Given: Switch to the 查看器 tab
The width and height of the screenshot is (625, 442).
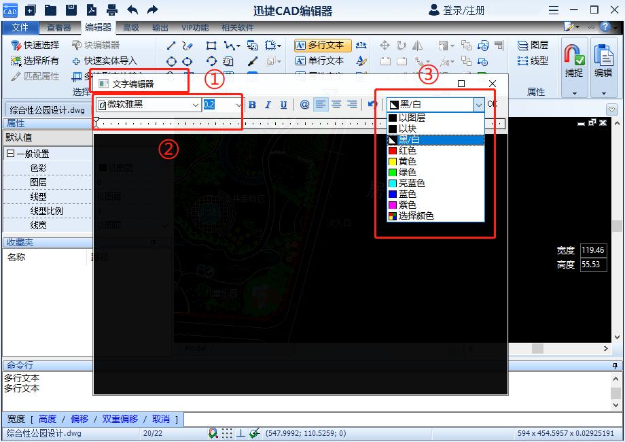Looking at the screenshot, I should coord(58,27).
